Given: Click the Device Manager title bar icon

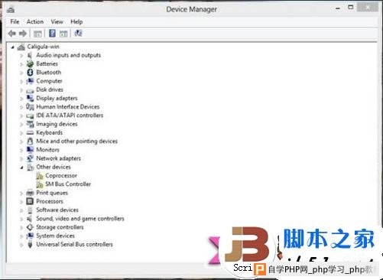Looking at the screenshot, I should [11, 10].
